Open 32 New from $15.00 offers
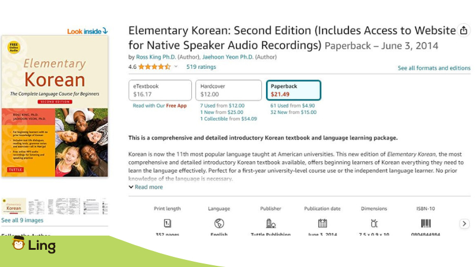Viewport: 475px width, 267px height. pyautogui.click(x=293, y=112)
